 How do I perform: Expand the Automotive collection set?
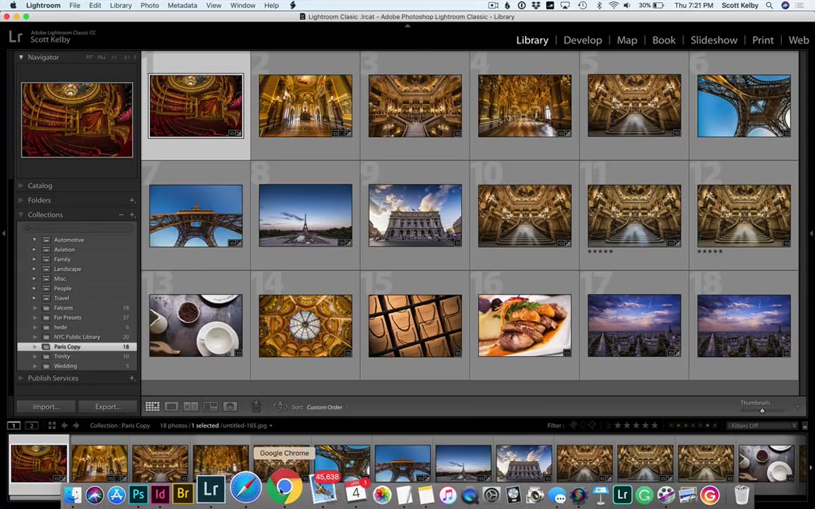click(x=34, y=240)
